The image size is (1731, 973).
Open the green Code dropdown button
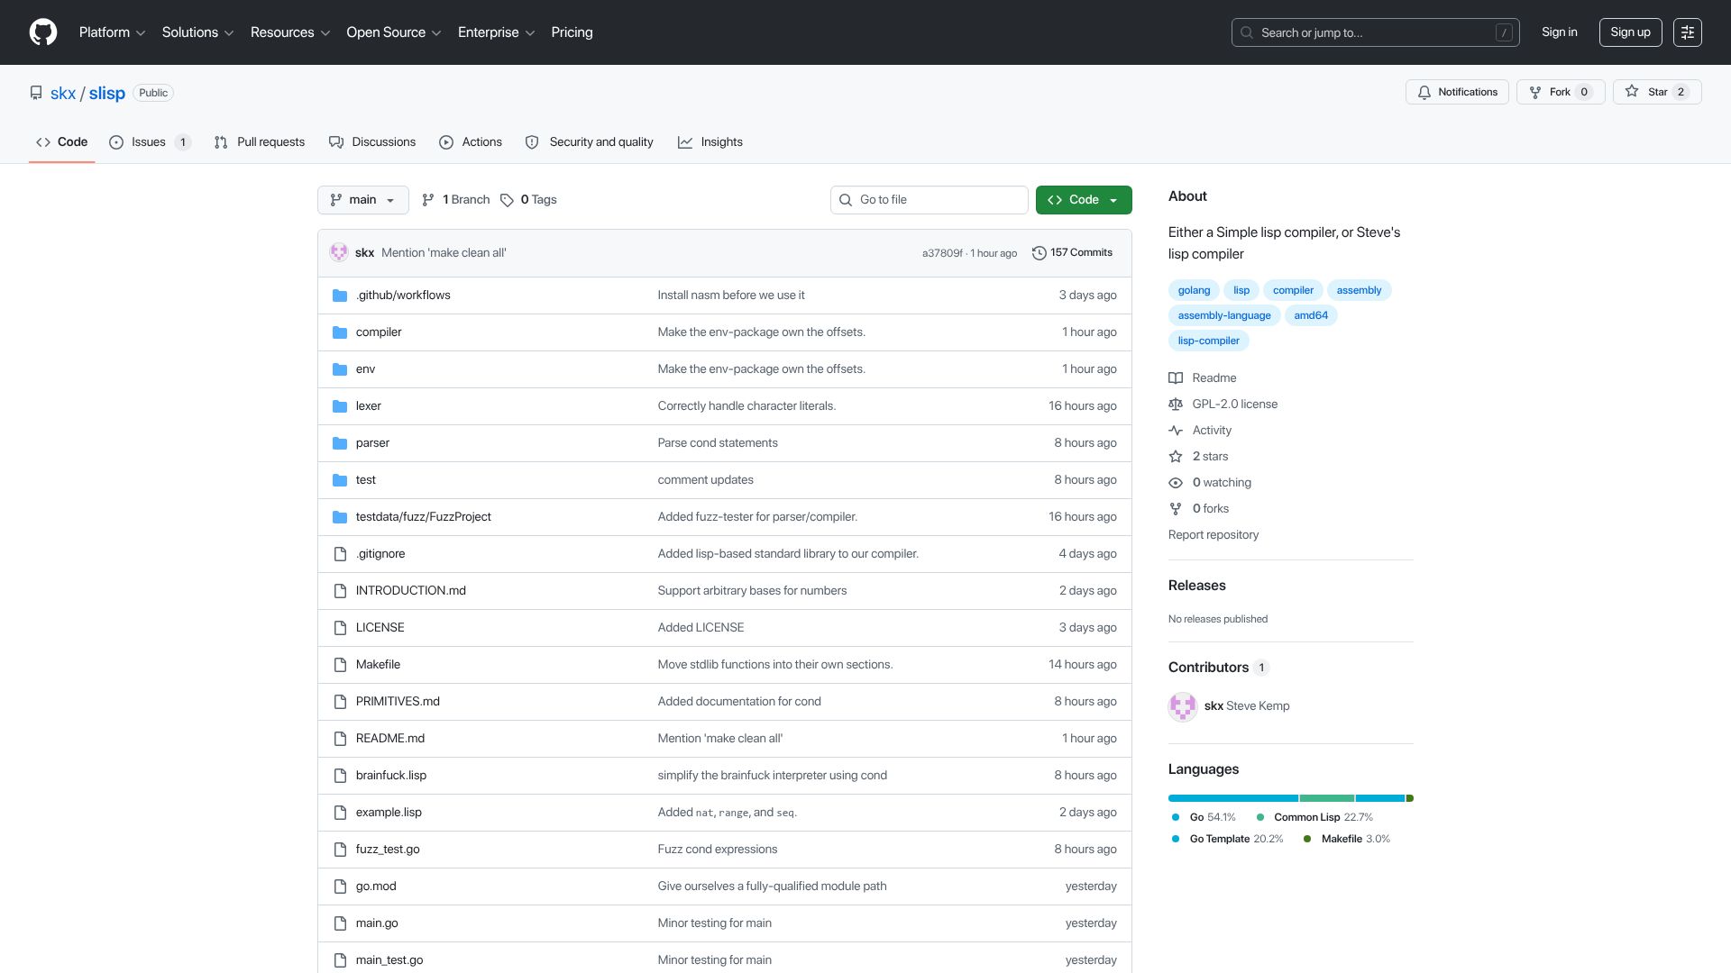(x=1084, y=200)
